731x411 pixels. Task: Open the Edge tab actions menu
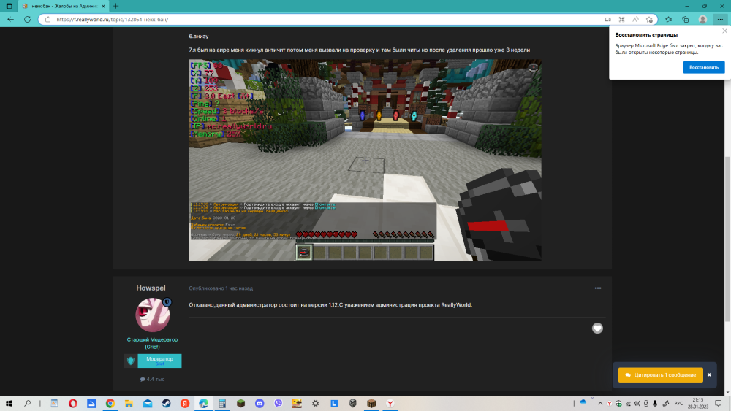9,6
